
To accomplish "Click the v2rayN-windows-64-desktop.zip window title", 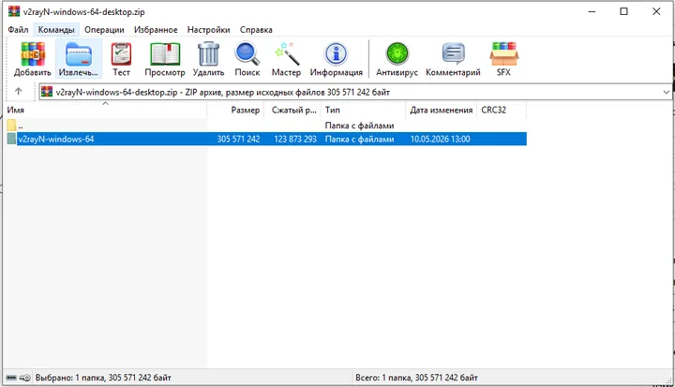I will (x=84, y=11).
